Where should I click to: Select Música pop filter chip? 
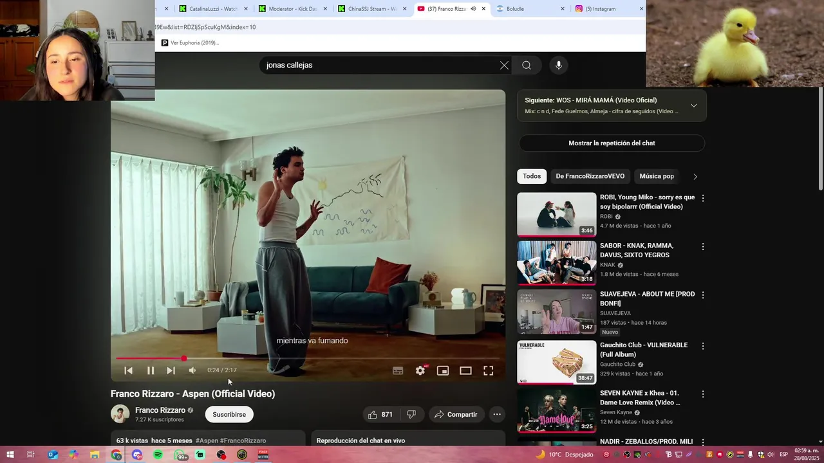(657, 176)
